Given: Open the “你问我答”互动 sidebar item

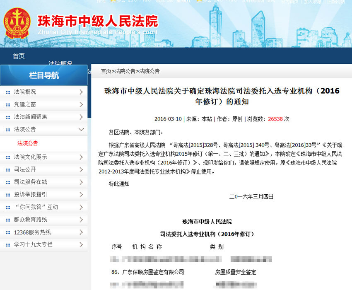Looking at the screenshot, I should (36, 207).
